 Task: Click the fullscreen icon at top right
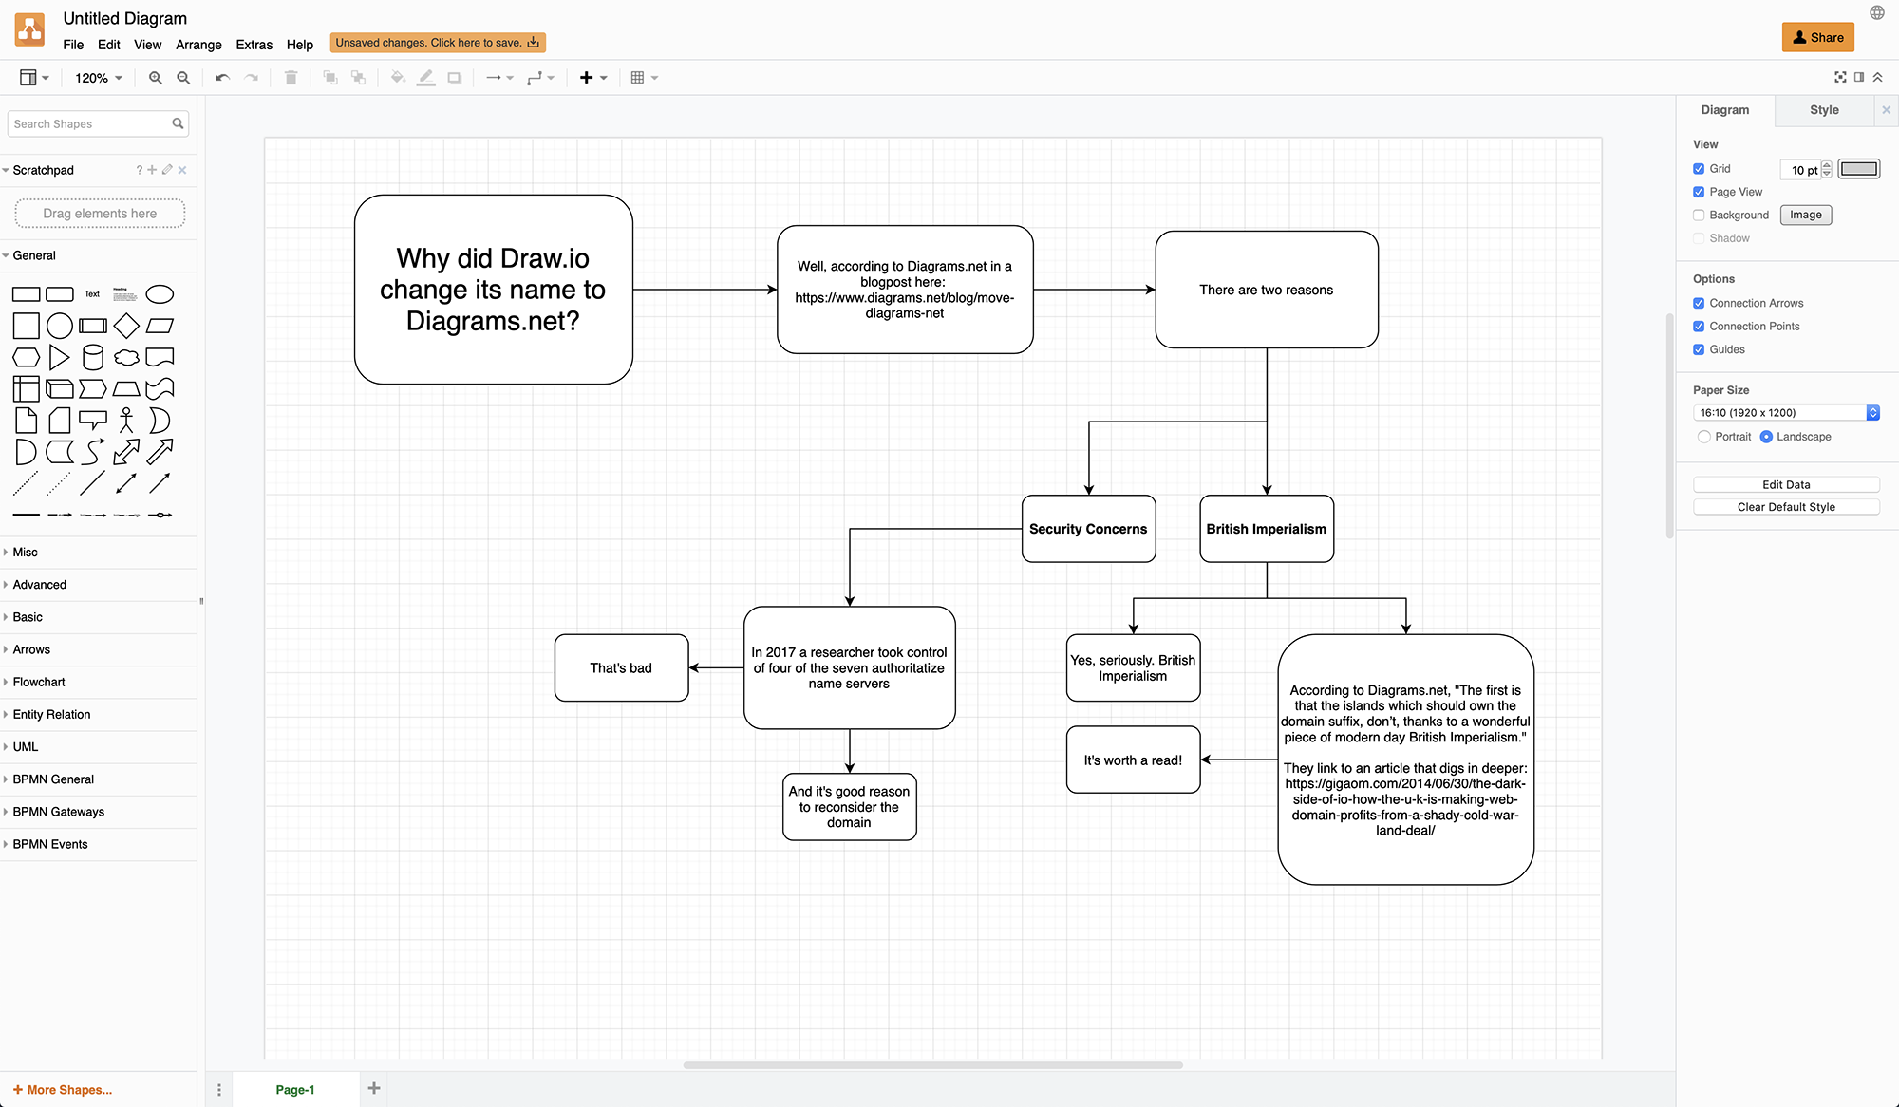1840,77
